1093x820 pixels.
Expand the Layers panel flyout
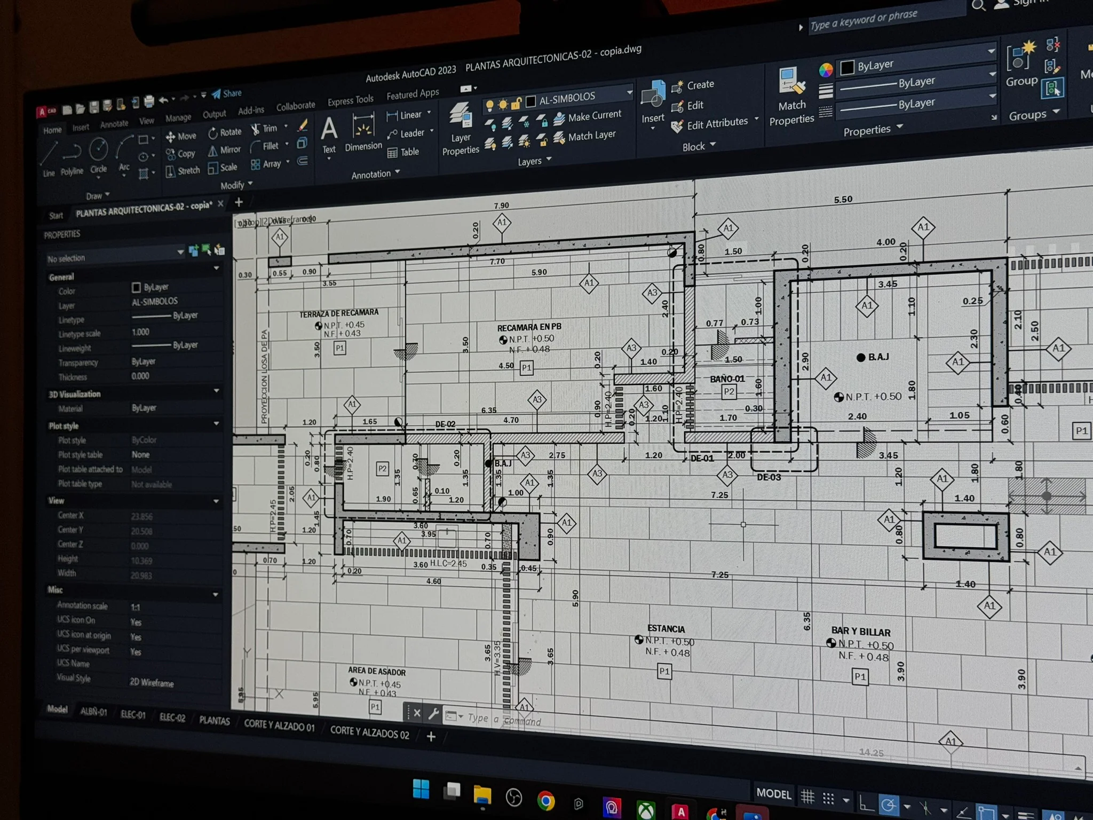coord(535,161)
